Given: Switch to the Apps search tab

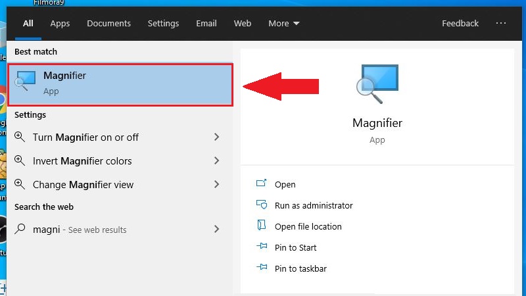Looking at the screenshot, I should (x=60, y=23).
